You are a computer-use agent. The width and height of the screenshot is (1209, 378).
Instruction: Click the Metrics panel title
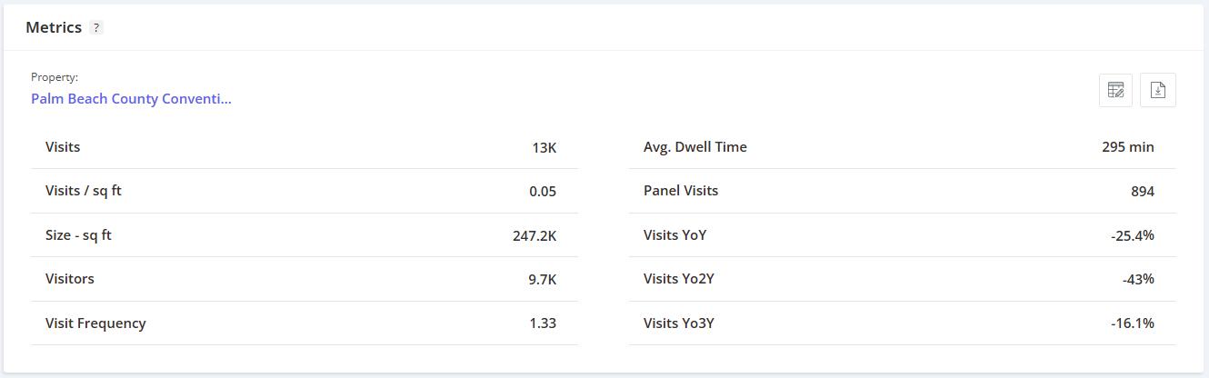(54, 27)
